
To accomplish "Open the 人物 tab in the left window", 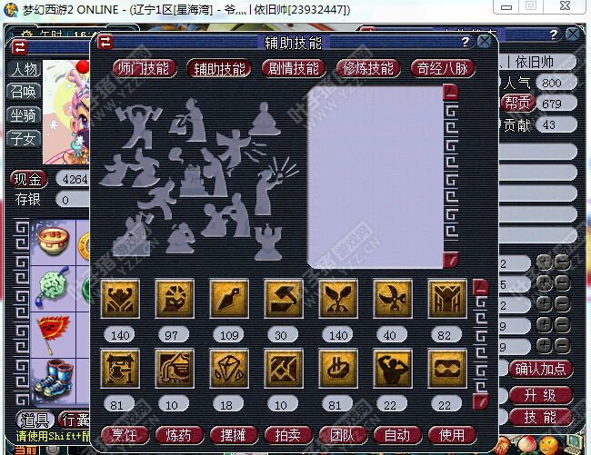I will [24, 69].
